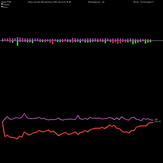This screenshot has height=163, width=163.
Task: Click the MunafaSutra charts for WAB heading
Action: click(x=49, y=2)
